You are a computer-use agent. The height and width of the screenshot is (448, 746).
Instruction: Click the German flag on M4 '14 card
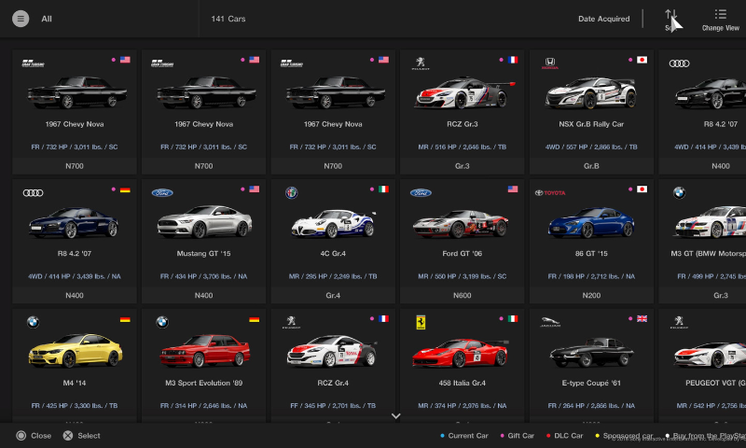pos(125,319)
